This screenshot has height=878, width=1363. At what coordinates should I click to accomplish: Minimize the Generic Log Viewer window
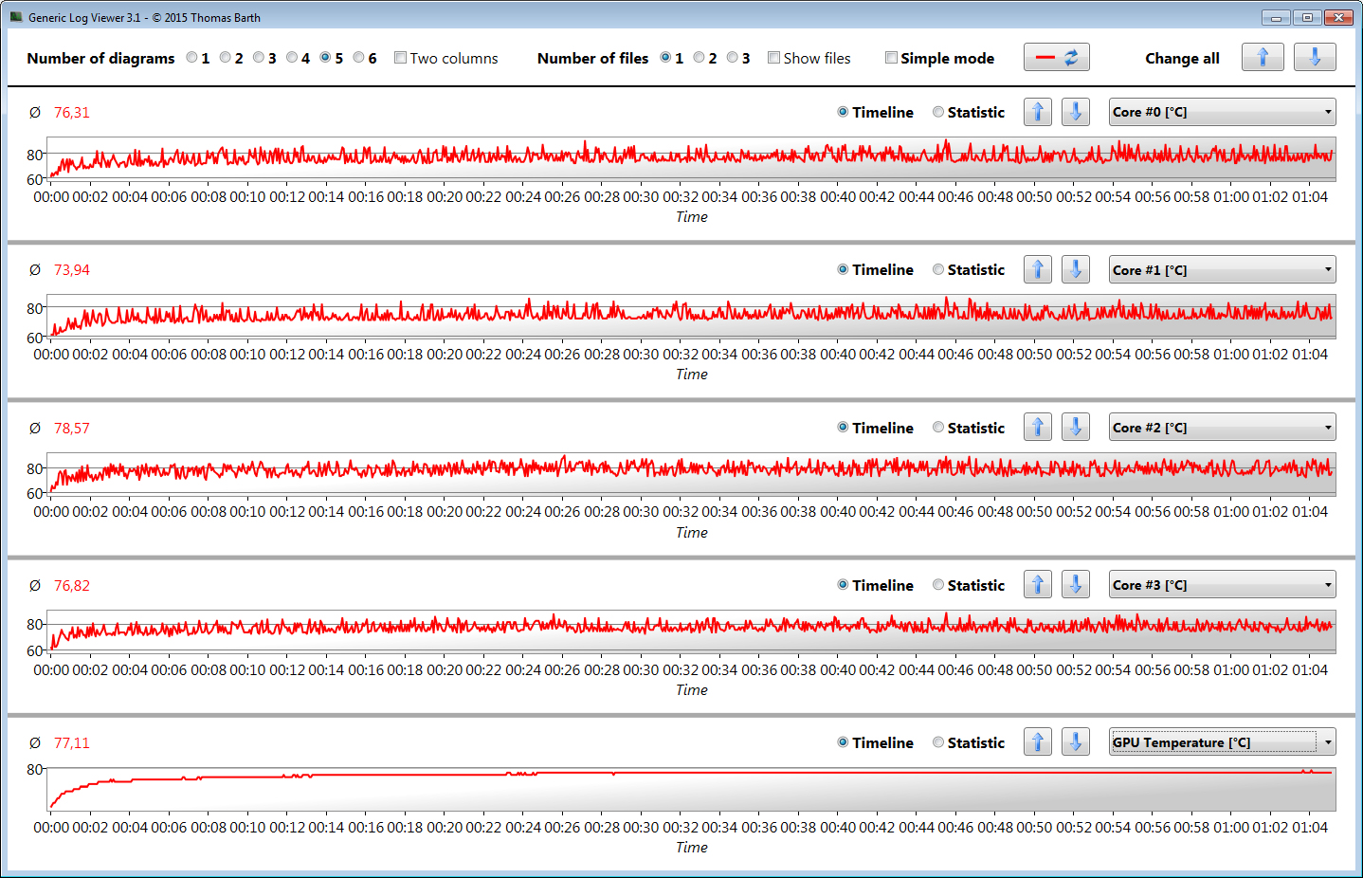coord(1276,17)
